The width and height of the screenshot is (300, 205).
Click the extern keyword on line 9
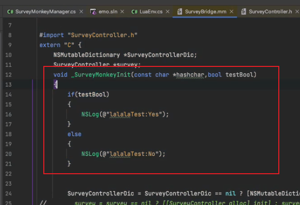point(50,45)
